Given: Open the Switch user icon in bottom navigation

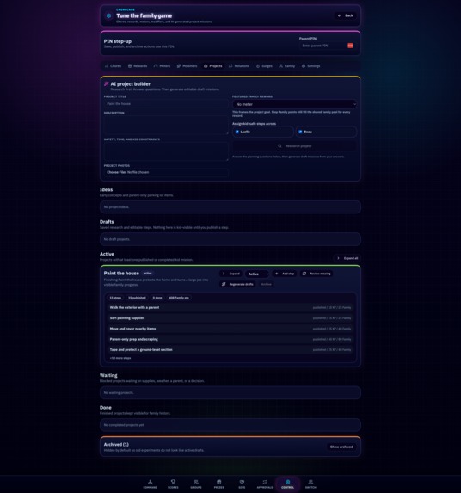Looking at the screenshot, I should pos(310,482).
